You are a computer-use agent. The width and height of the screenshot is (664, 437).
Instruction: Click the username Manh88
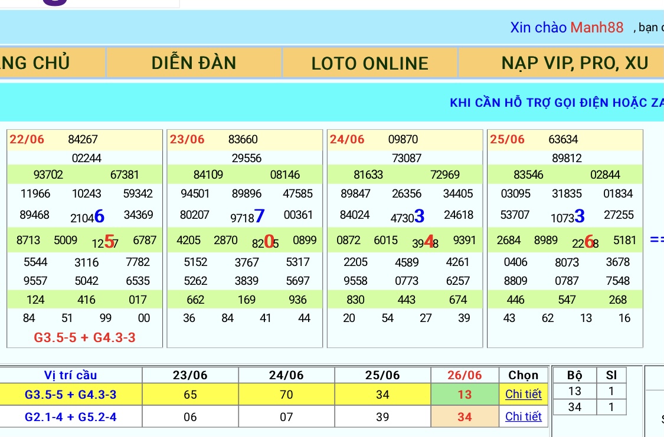click(x=597, y=28)
